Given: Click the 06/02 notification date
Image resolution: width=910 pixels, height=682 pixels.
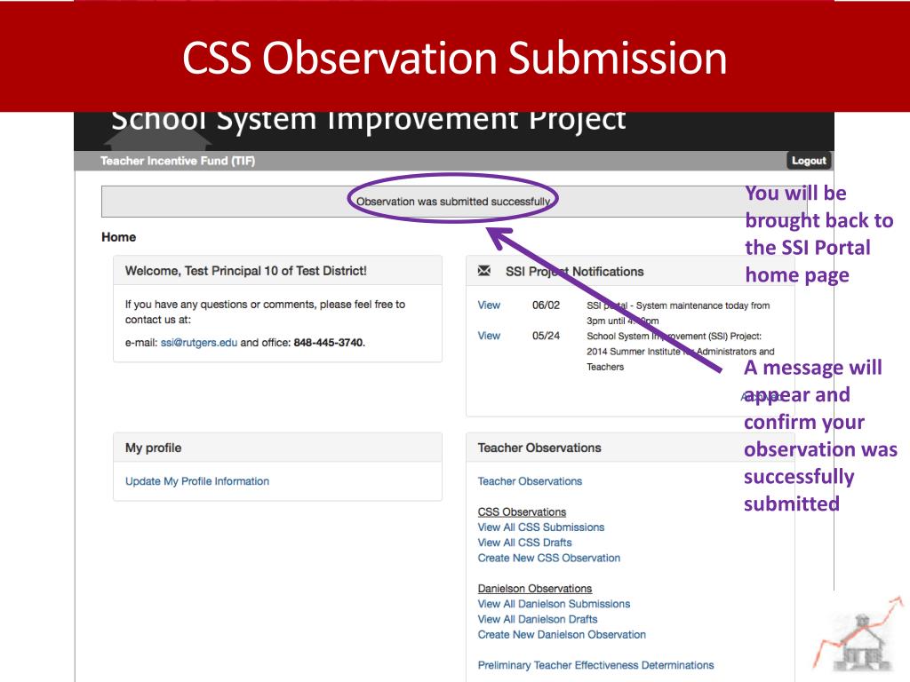Looking at the screenshot, I should [547, 305].
